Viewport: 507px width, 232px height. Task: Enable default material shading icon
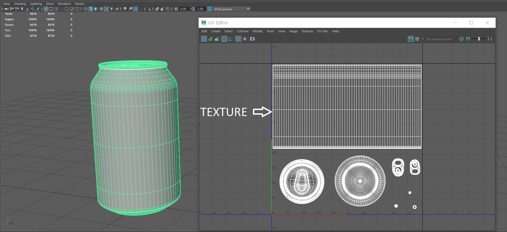[96, 9]
